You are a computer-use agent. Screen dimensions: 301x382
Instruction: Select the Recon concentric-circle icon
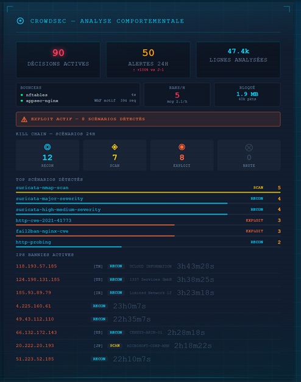(48, 147)
